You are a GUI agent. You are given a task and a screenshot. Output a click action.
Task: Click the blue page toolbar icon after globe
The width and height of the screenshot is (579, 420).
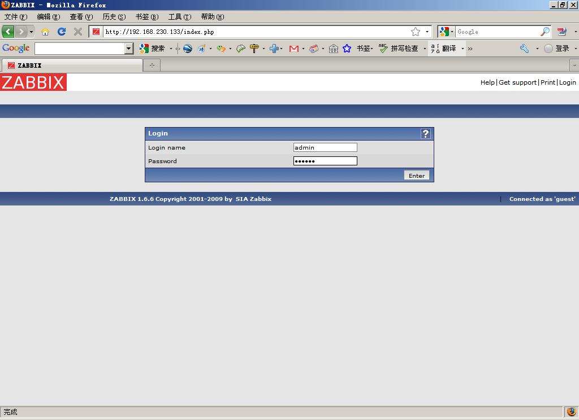(x=202, y=49)
